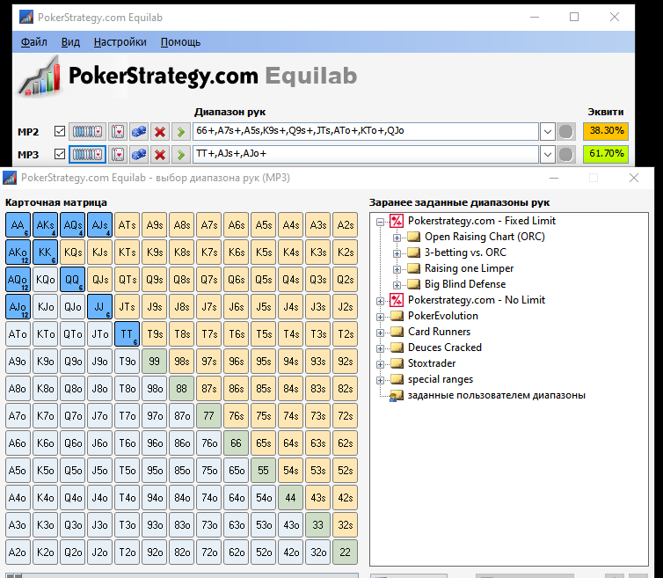Open the Файл menu
Viewport: 663px width, 578px height.
coord(33,42)
